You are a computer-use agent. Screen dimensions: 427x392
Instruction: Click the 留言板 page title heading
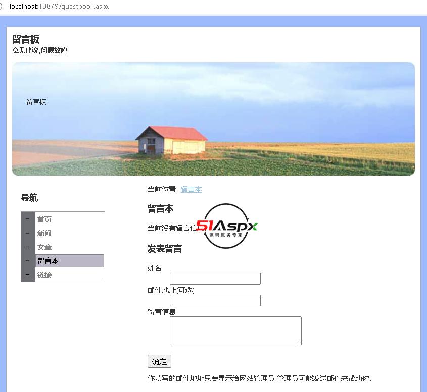point(26,39)
